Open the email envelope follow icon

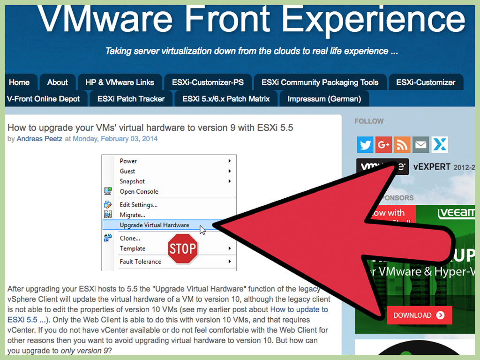[x=420, y=144]
